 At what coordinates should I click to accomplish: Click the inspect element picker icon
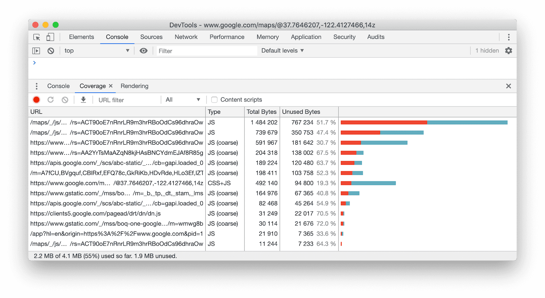[x=37, y=37]
